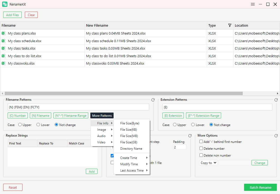The width and height of the screenshot is (280, 194).
Task: Click the Reset button
Action: 13,187
